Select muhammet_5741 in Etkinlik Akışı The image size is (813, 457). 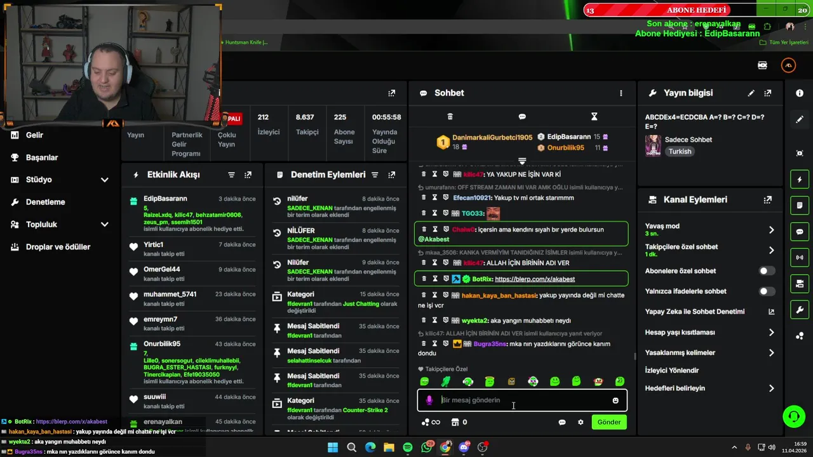pos(170,295)
